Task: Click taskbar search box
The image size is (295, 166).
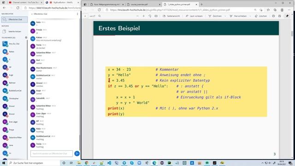Action: point(34,163)
